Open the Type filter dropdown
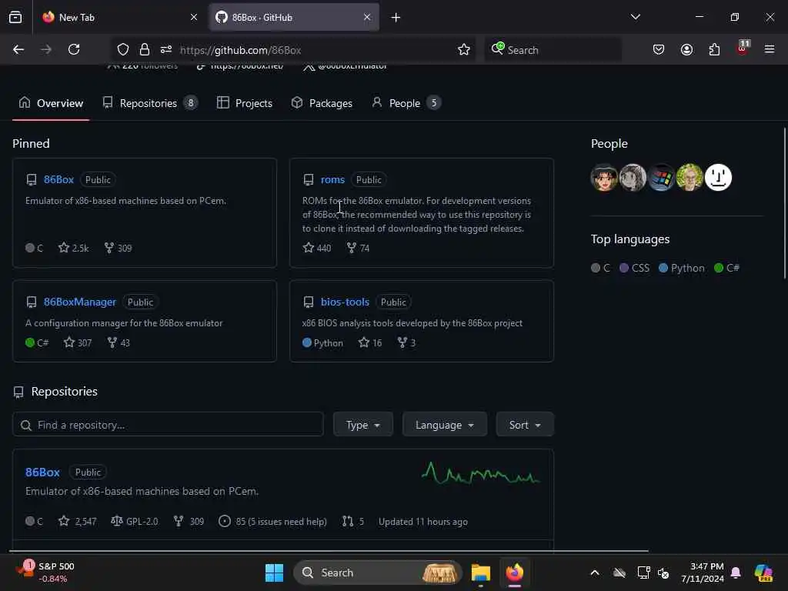This screenshot has width=788, height=591. click(x=363, y=425)
